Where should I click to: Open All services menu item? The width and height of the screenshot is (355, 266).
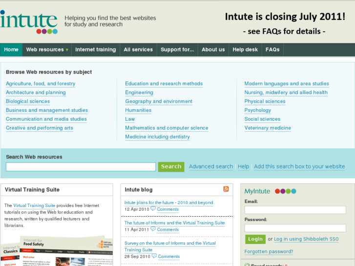pyautogui.click(x=138, y=50)
